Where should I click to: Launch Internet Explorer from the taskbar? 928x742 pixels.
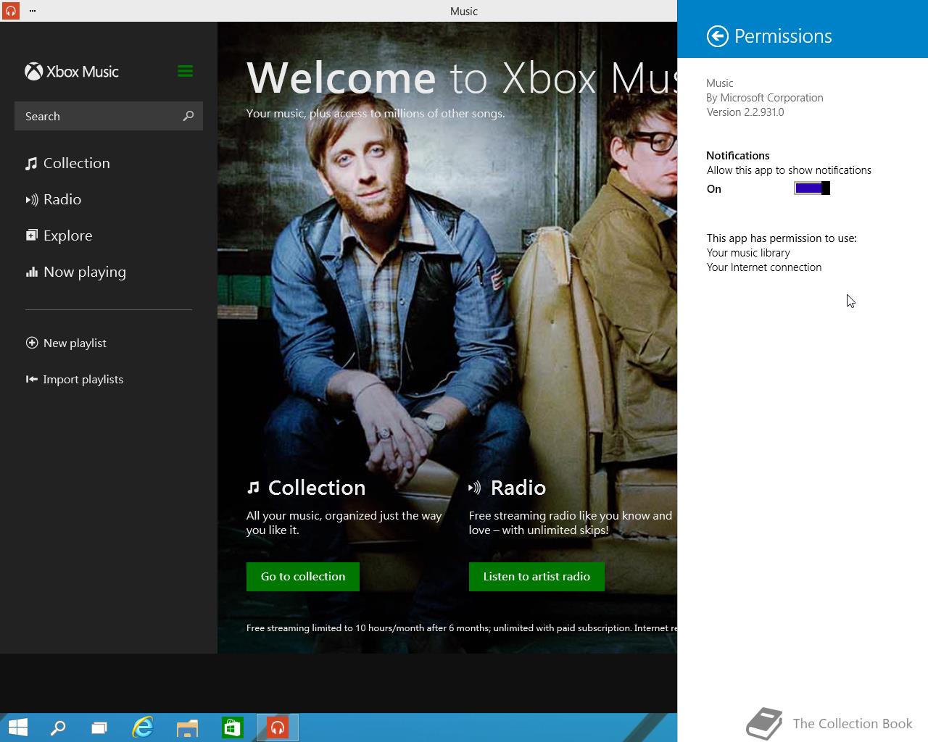(143, 728)
